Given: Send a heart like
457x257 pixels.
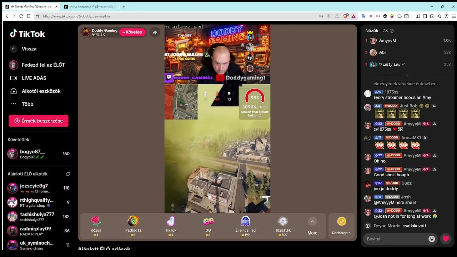Looking at the screenshot, I should click(446, 239).
